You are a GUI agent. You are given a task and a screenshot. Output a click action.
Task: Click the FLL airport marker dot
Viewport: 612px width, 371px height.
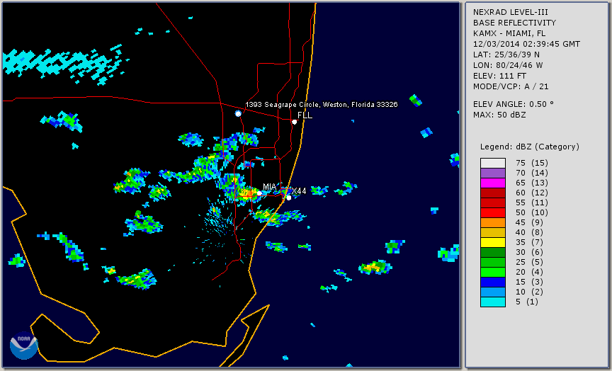(x=294, y=122)
